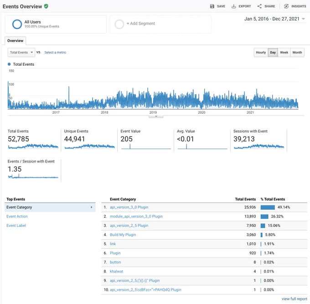
Task: Click the 13,893 total events value
Action: coord(250,216)
